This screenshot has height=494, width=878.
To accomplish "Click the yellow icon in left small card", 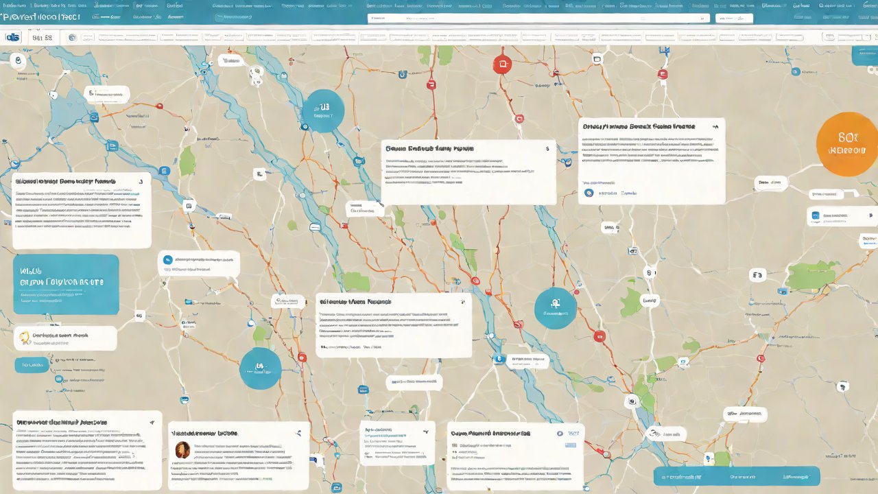I will coord(25,337).
